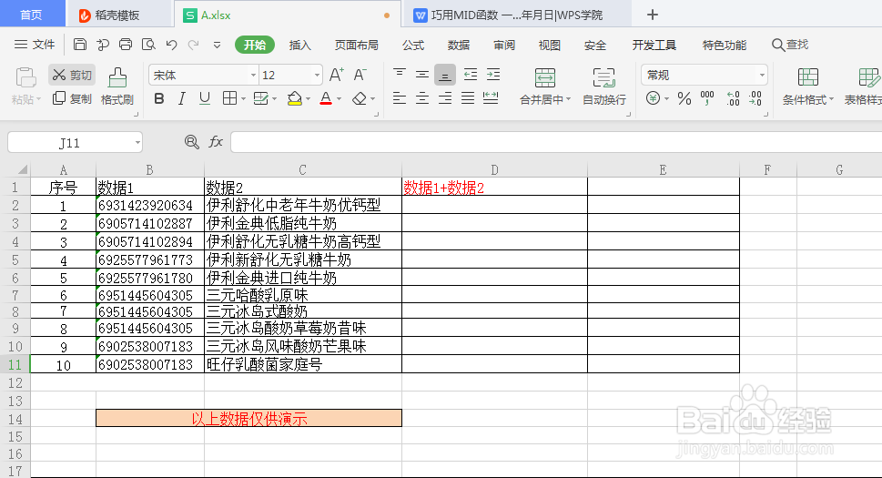This screenshot has width=882, height=478.
Task: Apply currency format icon
Action: pos(653,99)
